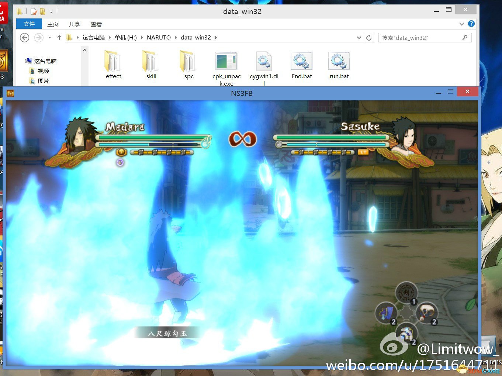Click Sasuke's green health bar
The image size is (502, 376).
point(331,138)
